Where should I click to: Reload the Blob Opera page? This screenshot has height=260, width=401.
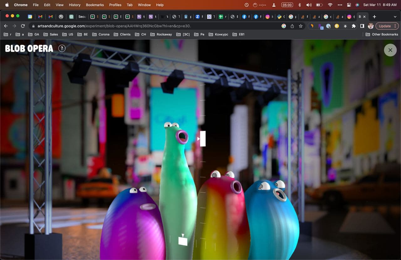[23, 26]
